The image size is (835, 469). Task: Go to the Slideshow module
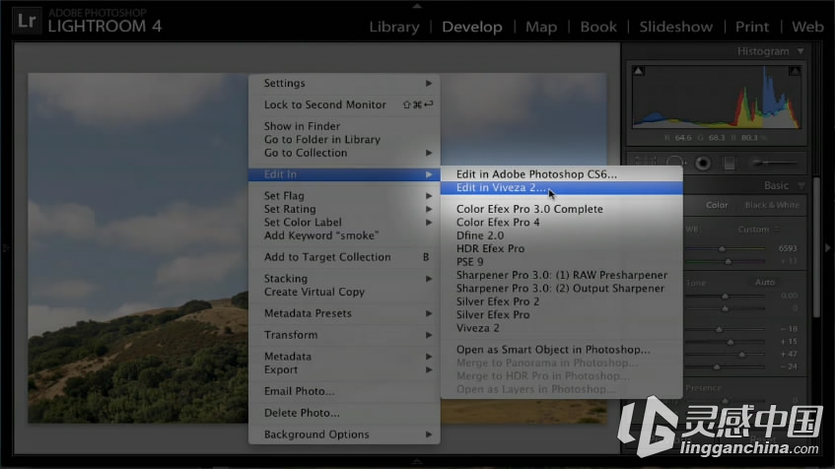click(x=675, y=27)
